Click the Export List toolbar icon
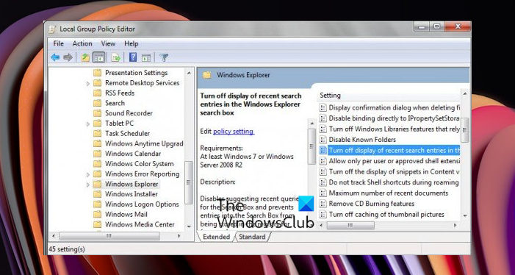 click(115, 58)
